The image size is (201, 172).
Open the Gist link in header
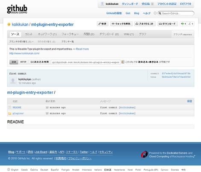tap(128, 13)
